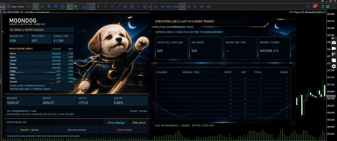This screenshot has width=337, height=141.
Task: Add a text label tool
Action: tap(138, 6)
